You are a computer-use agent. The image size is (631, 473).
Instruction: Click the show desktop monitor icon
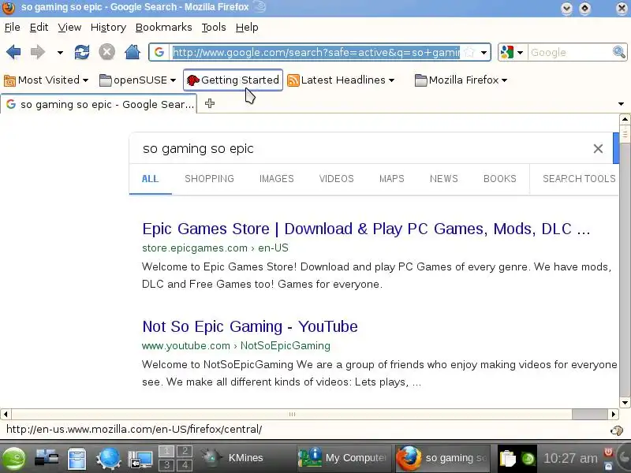point(140,459)
